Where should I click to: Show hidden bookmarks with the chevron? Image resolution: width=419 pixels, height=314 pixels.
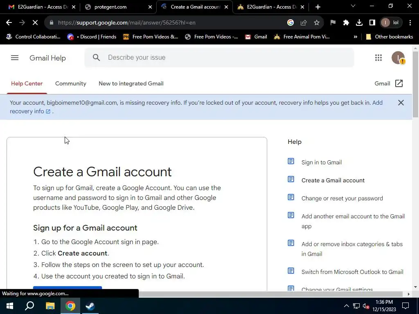point(356,37)
